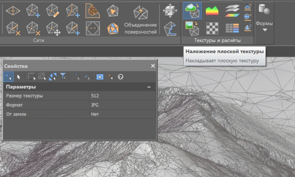Toggle the highlighted blue cursor selection mode
The image size is (295, 177).
click(100, 77)
